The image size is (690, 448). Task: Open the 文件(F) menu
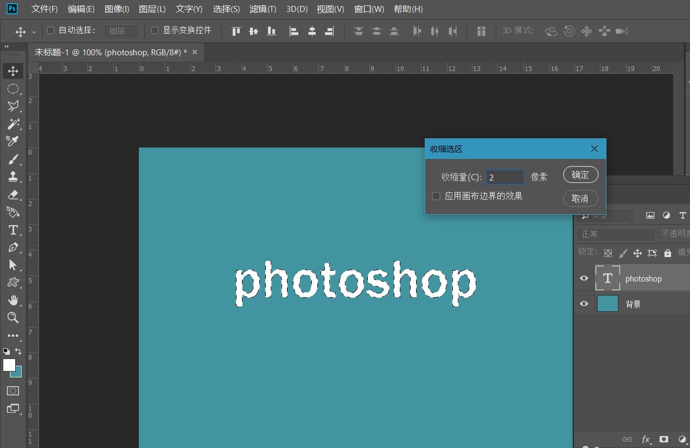[x=44, y=9]
